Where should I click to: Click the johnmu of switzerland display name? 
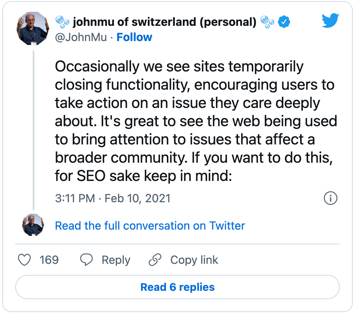(x=165, y=22)
